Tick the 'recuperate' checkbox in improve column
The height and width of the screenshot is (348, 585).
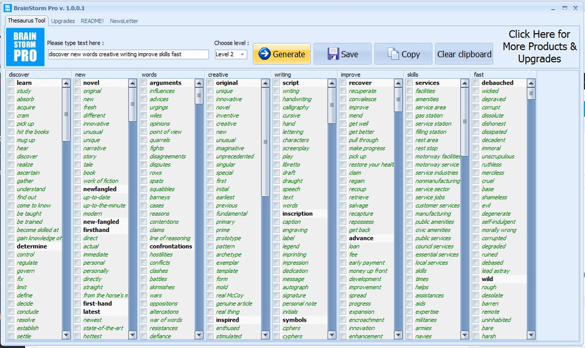click(x=343, y=91)
